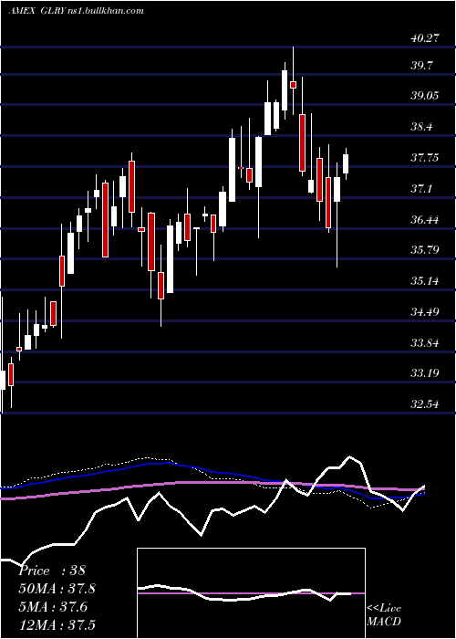Click the highest candlestick near 40.27

click(293, 80)
